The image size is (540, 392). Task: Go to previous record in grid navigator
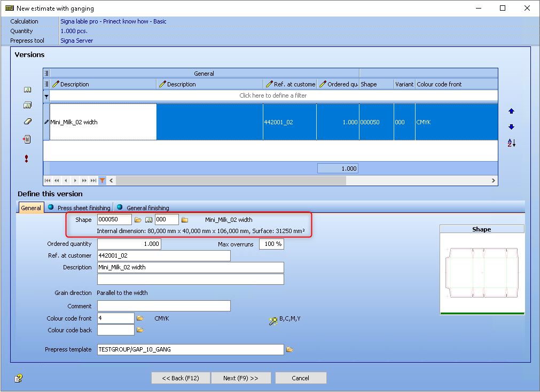pos(66,180)
